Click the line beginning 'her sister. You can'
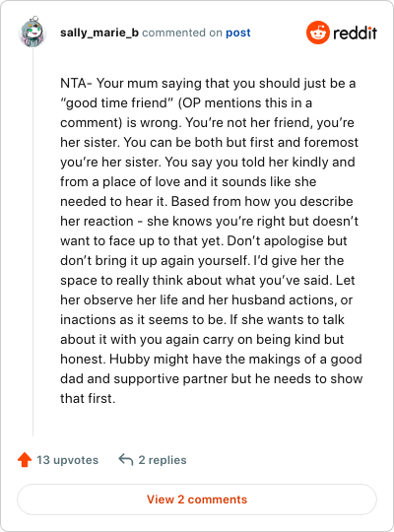The image size is (394, 532). [x=209, y=143]
